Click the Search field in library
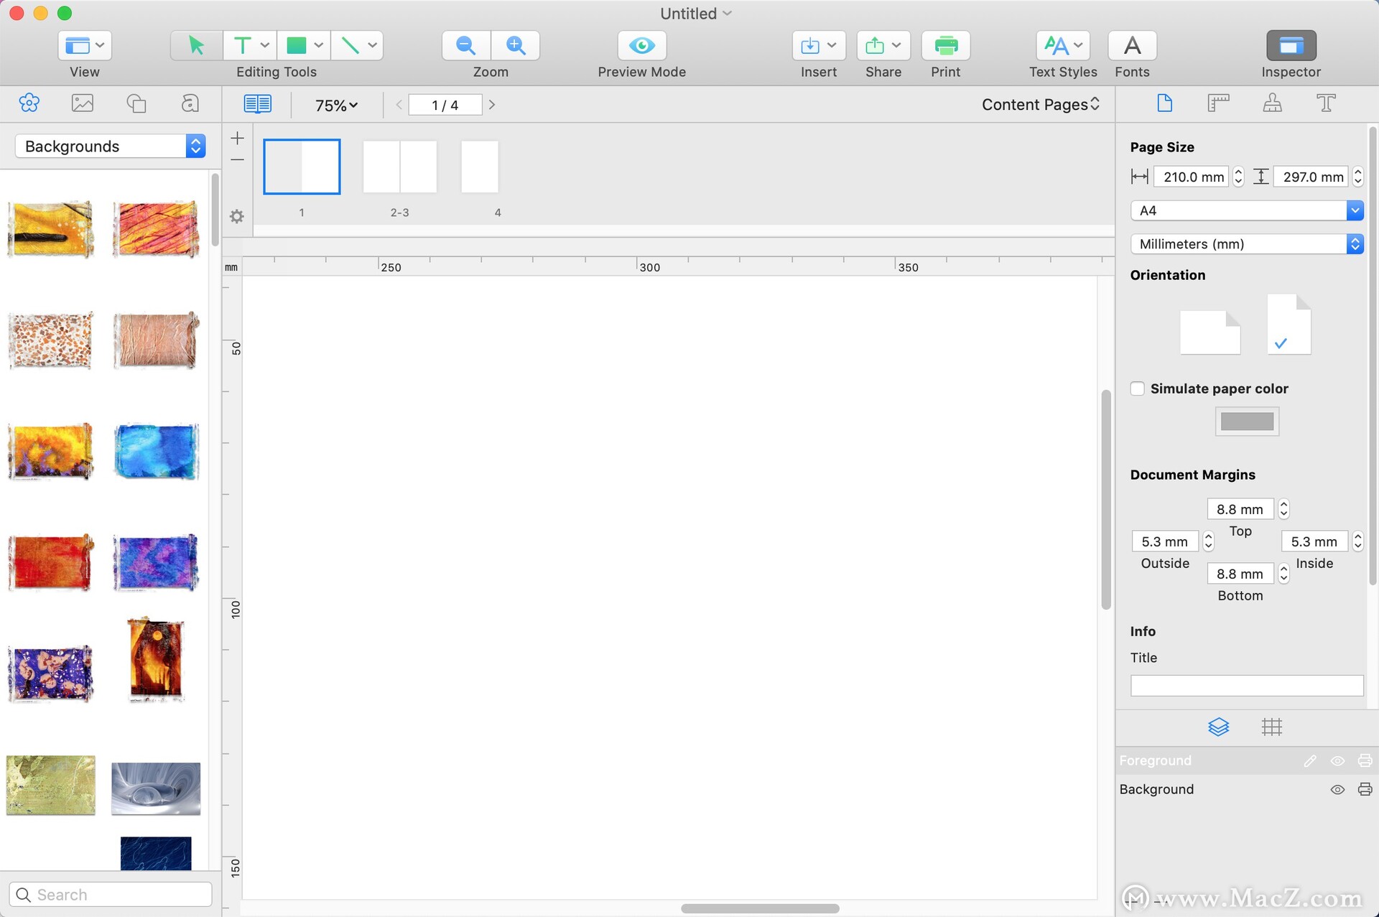This screenshot has height=917, width=1379. (111, 895)
